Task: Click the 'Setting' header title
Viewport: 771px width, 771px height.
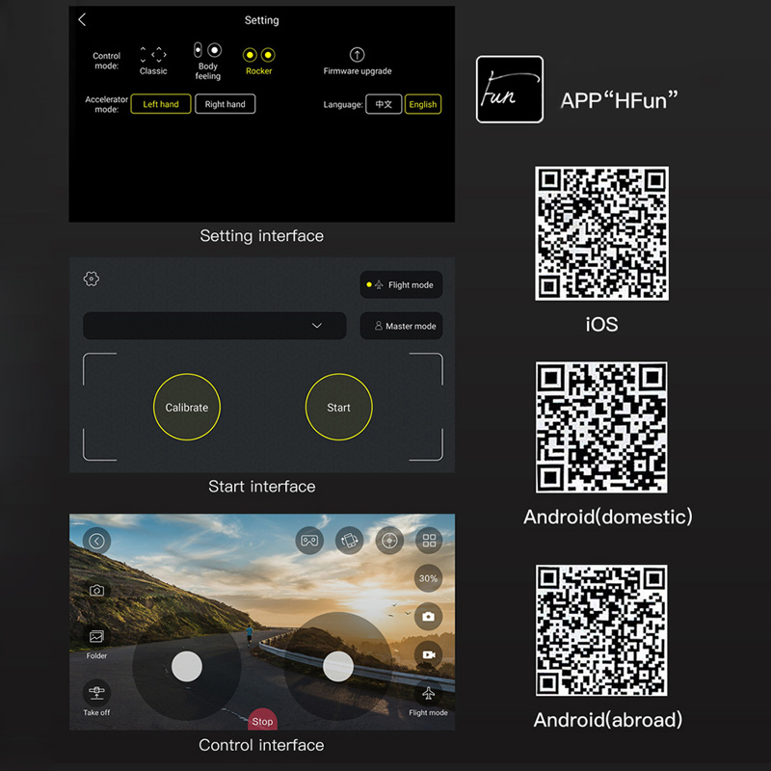Action: pyautogui.click(x=261, y=20)
